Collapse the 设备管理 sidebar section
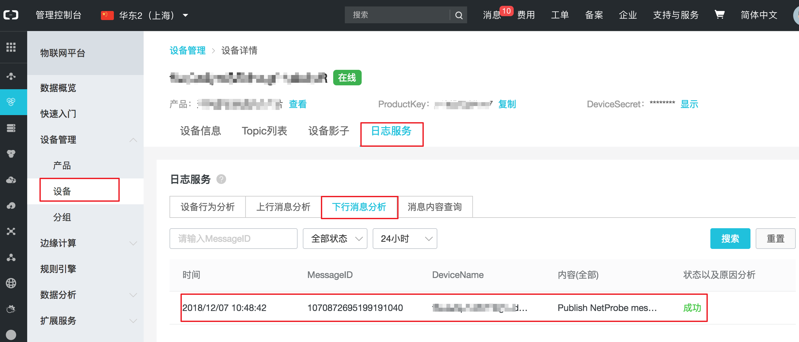 pos(133,140)
